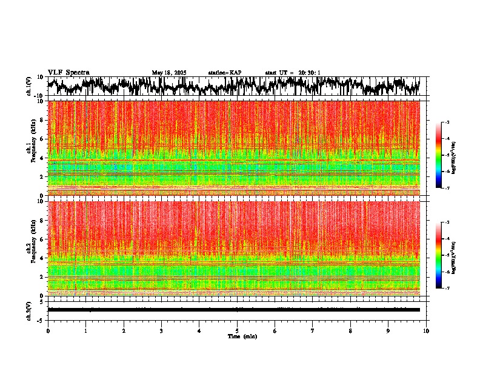Click the "ch.1(V)" axis label
This screenshot has height=371, width=480.
tap(29, 86)
